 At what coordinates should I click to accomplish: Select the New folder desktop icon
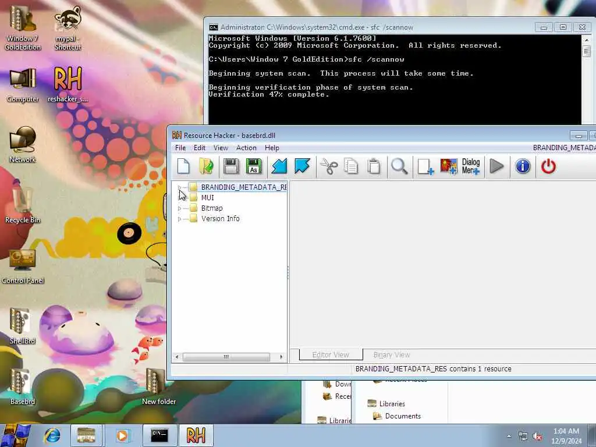pos(158,386)
